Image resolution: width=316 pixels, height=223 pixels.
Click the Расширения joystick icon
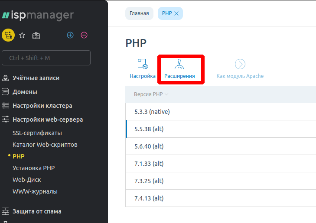tap(179, 64)
